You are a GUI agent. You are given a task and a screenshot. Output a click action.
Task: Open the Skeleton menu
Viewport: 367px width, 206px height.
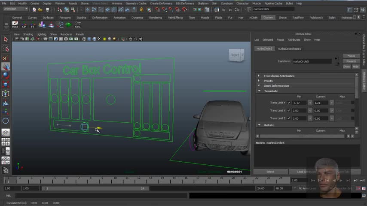tap(203, 3)
